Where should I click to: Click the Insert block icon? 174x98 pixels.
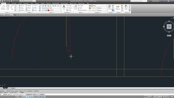[76, 7]
